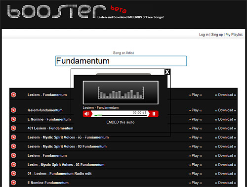Click play icon beside 401 Lesiem - Fundamentum
Viewport: 247px width, 187px height.
point(13,128)
